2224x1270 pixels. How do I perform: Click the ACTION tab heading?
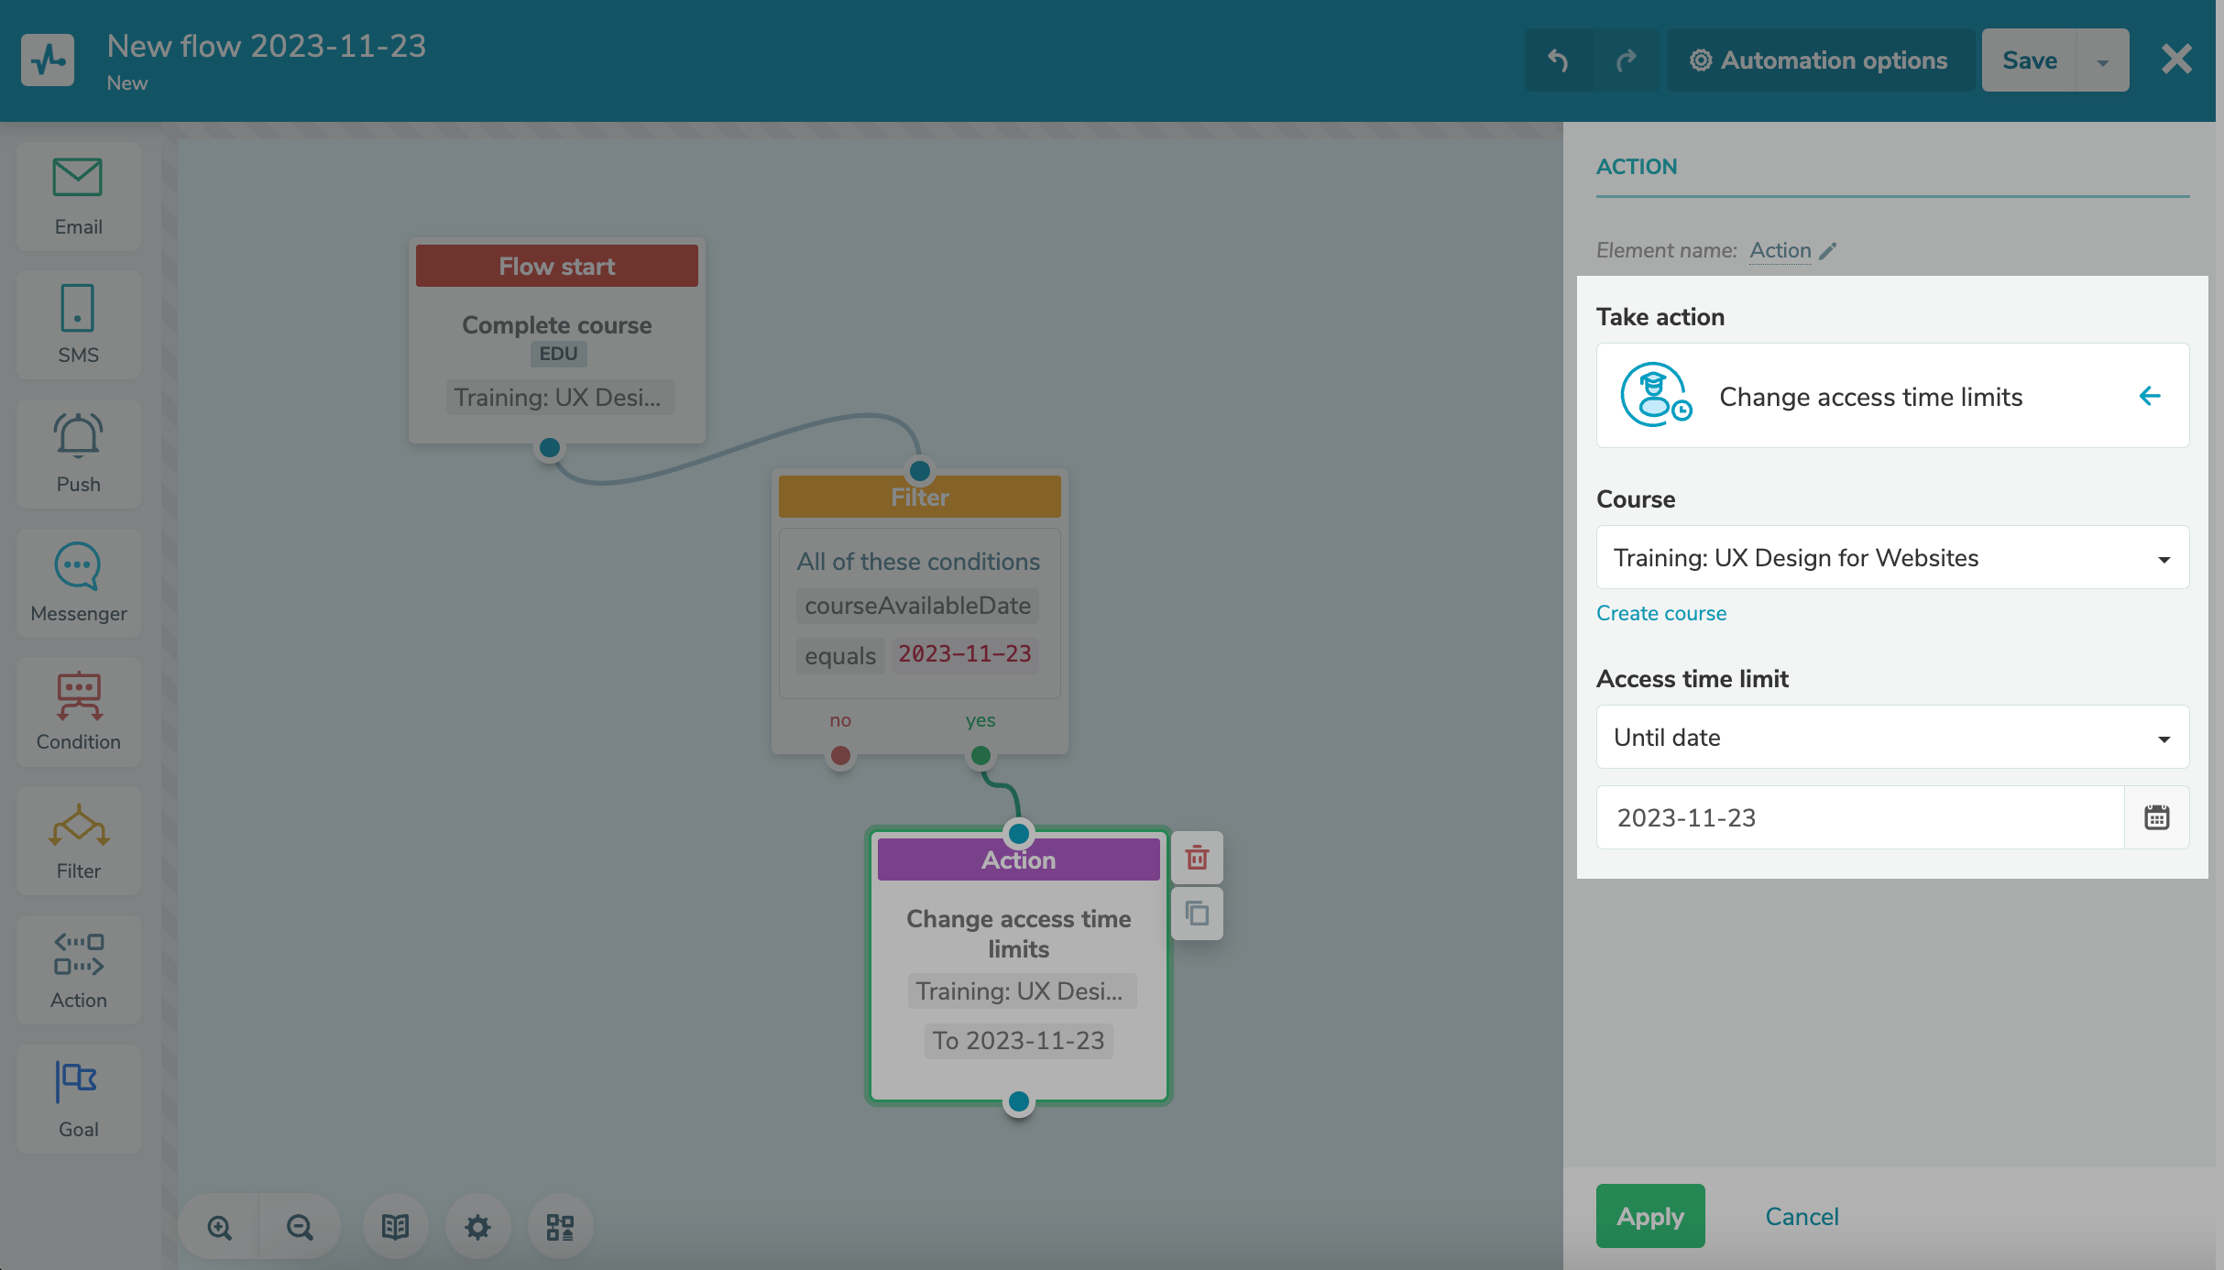pyautogui.click(x=1637, y=167)
